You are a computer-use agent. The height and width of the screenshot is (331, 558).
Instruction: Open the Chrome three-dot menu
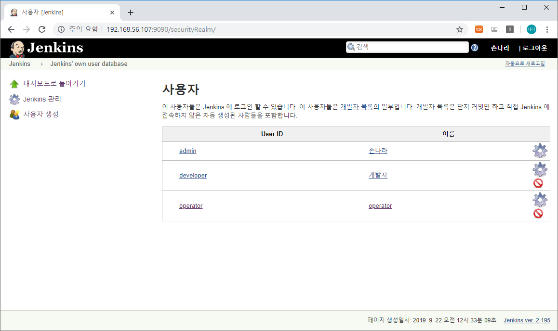pyautogui.click(x=547, y=29)
